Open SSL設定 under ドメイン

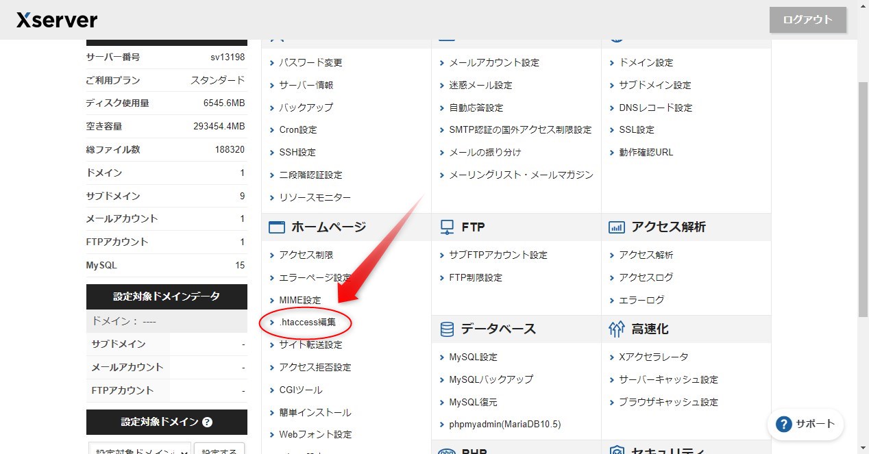[x=635, y=129]
